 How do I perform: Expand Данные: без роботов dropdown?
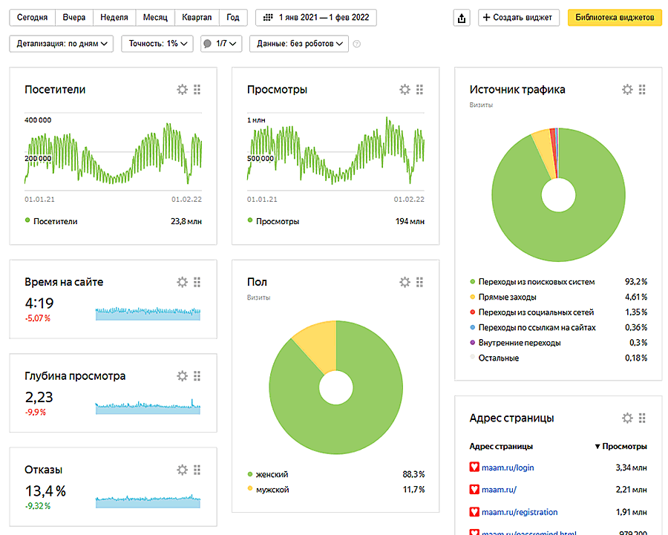[x=298, y=45]
